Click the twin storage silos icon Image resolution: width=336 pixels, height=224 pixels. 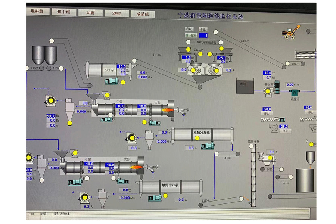click(44, 55)
